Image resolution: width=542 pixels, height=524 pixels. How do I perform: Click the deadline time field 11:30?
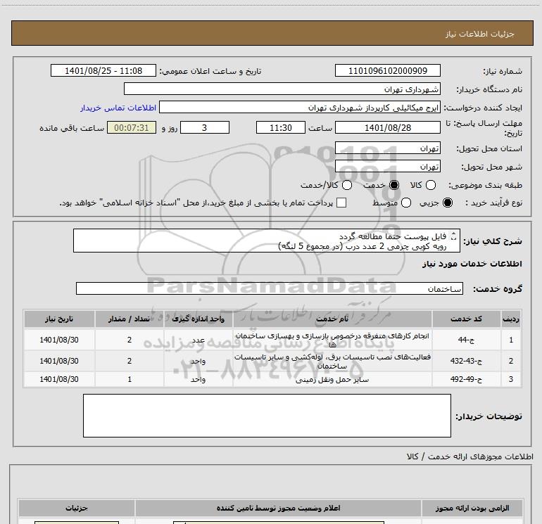click(281, 127)
